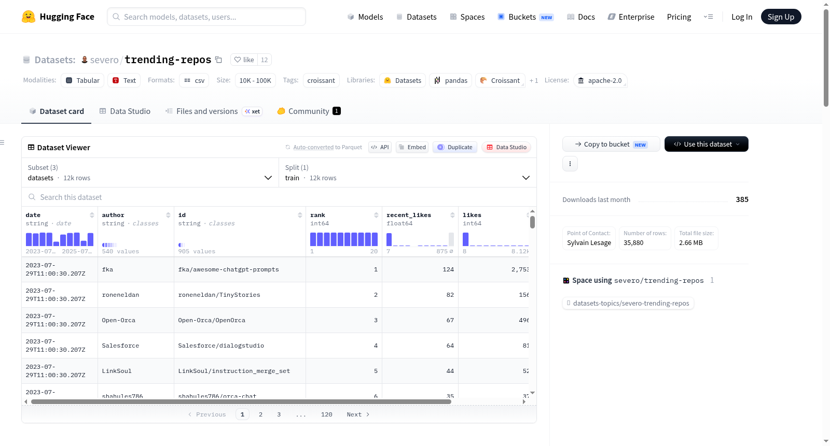The image size is (830, 446).
Task: Sort the date column
Action: click(x=92, y=215)
